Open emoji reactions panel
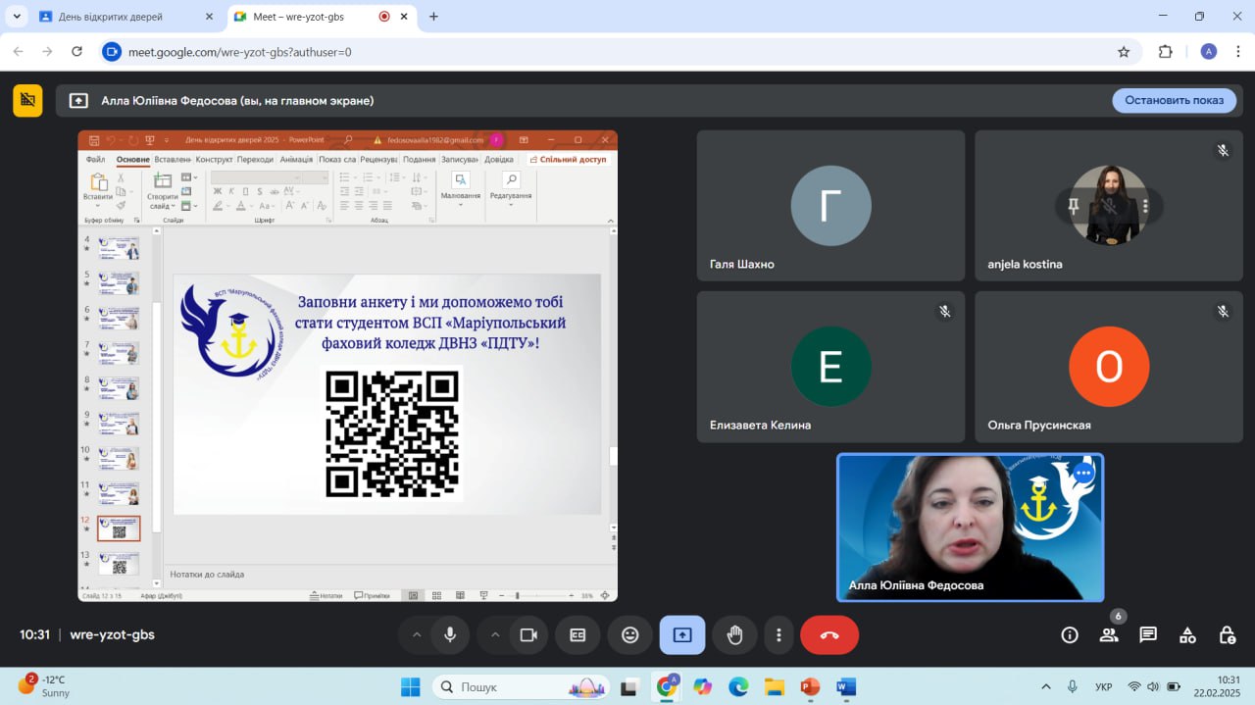This screenshot has width=1255, height=705. coord(630,635)
